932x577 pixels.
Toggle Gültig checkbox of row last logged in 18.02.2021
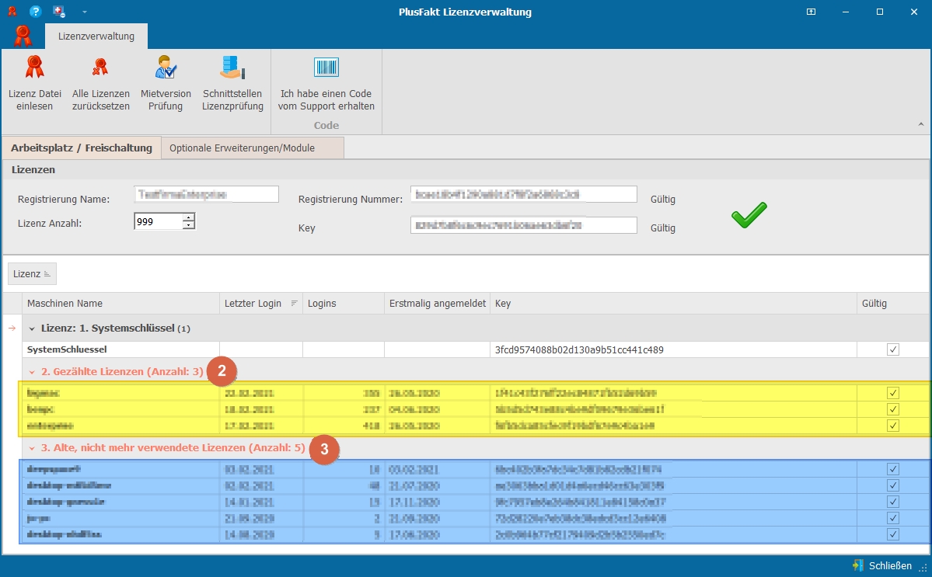893,409
